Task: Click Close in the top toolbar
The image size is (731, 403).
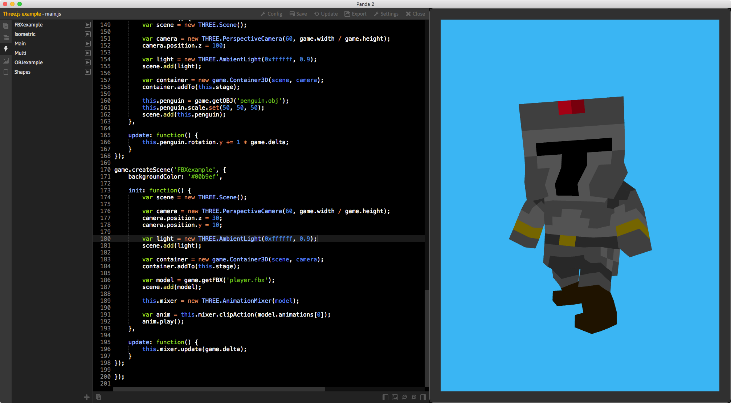Action: (415, 14)
